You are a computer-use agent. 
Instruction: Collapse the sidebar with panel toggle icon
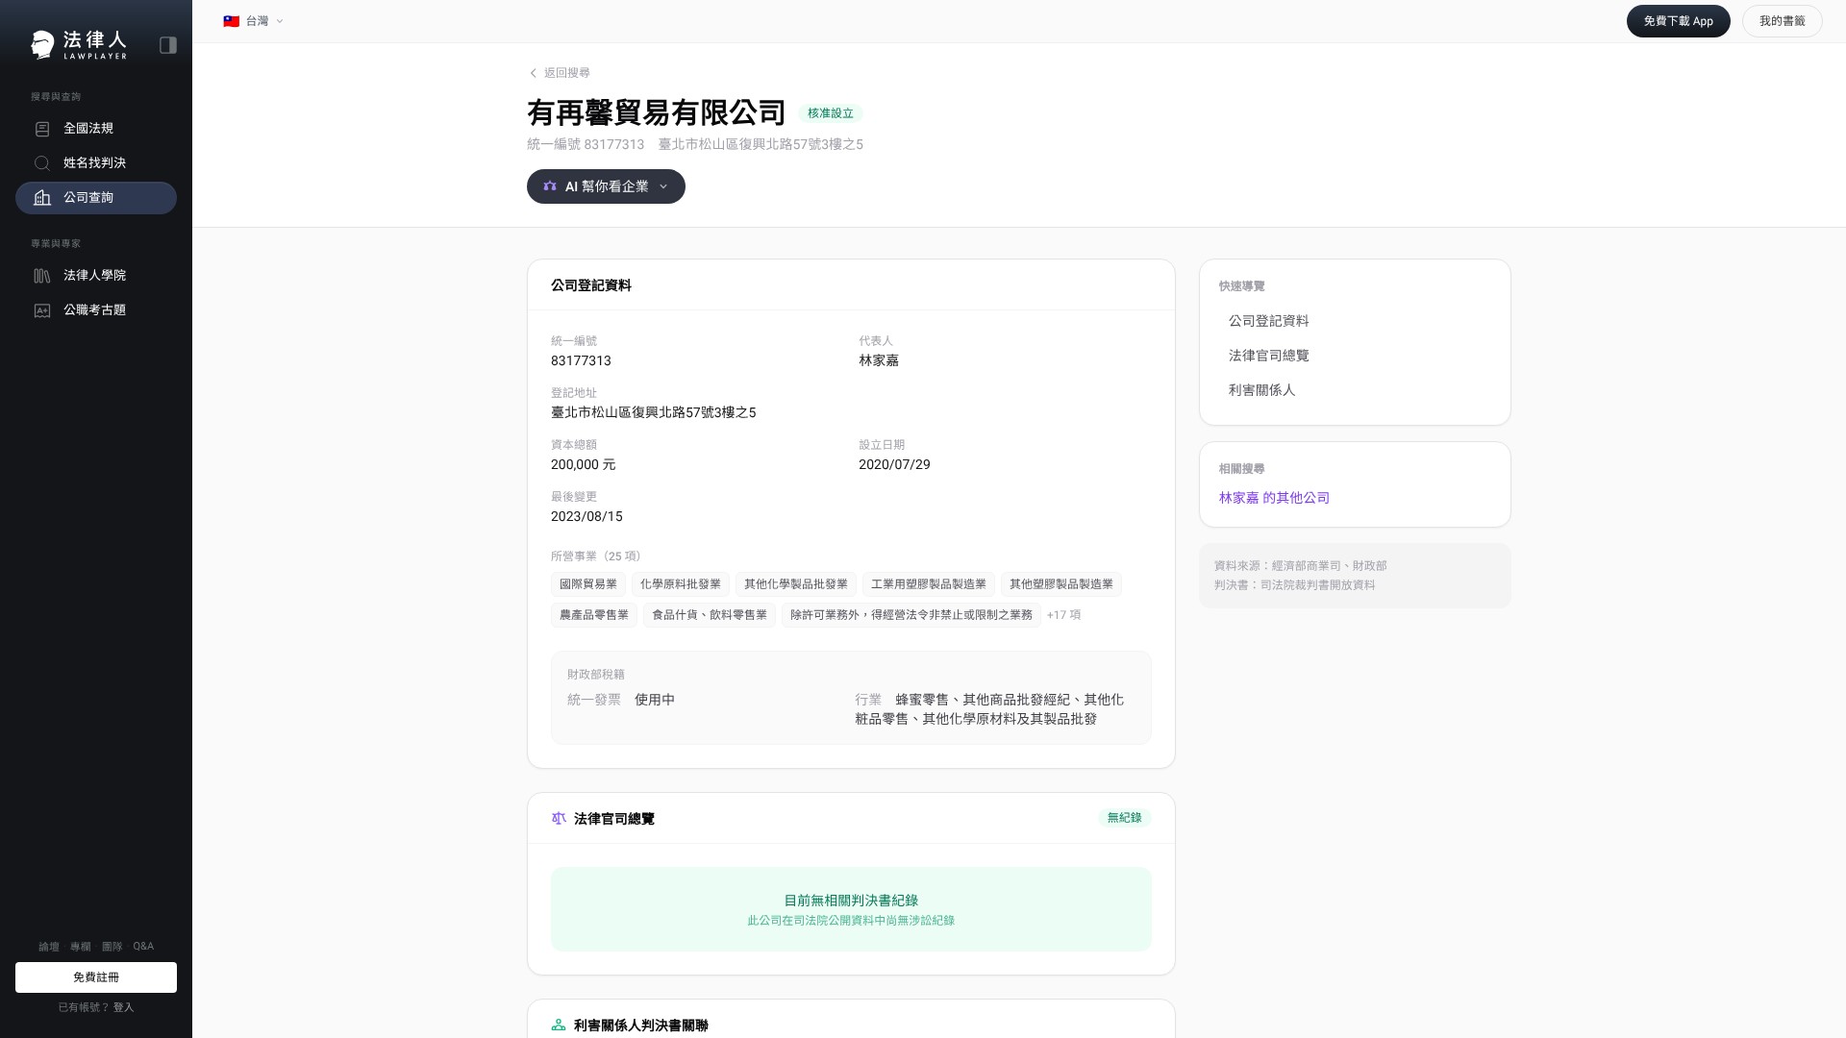168,45
